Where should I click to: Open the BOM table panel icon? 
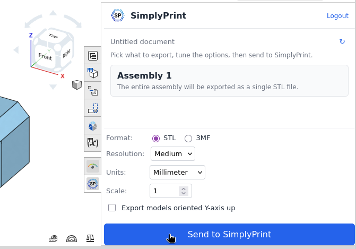tap(93, 56)
